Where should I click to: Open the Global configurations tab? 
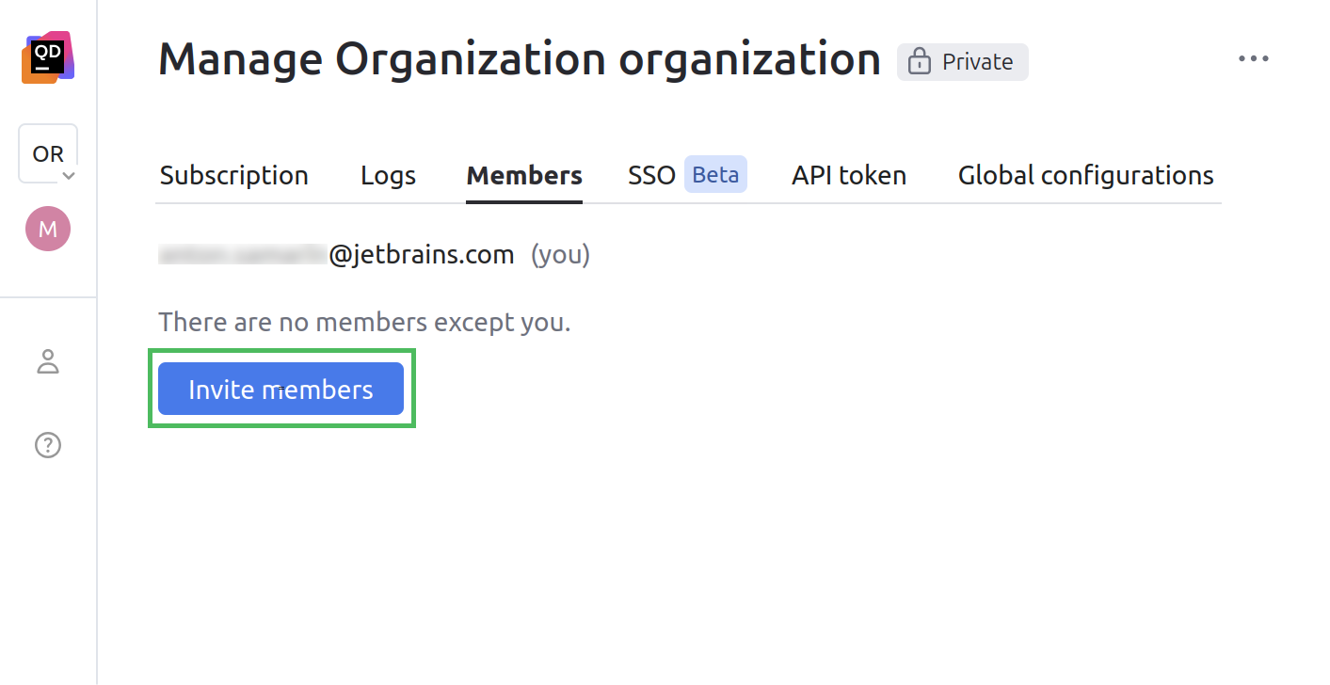pyautogui.click(x=1084, y=175)
